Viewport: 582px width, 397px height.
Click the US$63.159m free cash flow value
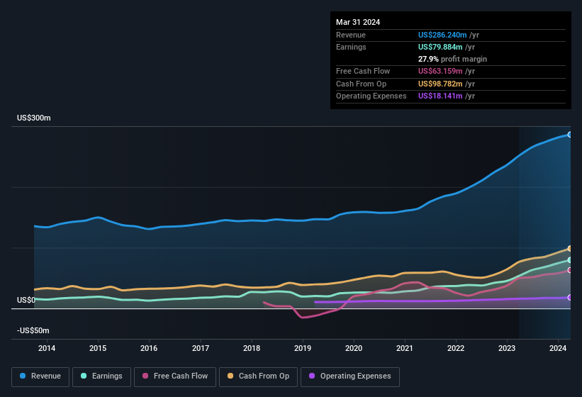pos(440,71)
